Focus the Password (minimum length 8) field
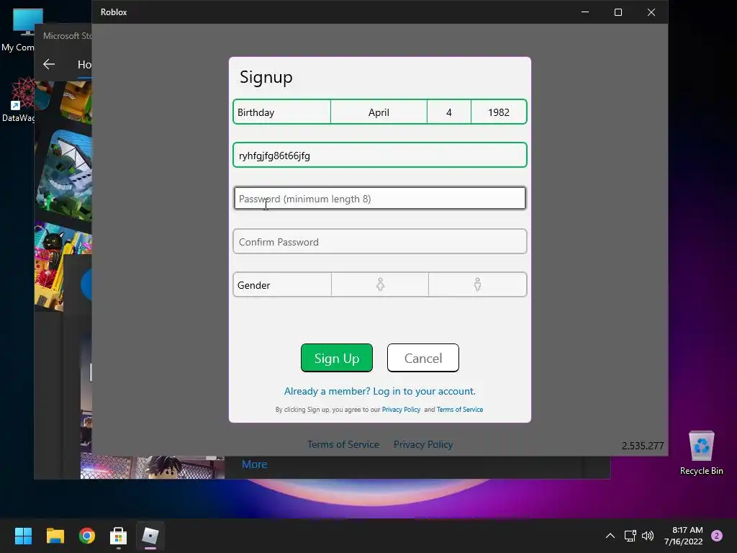The height and width of the screenshot is (553, 737). (380, 199)
